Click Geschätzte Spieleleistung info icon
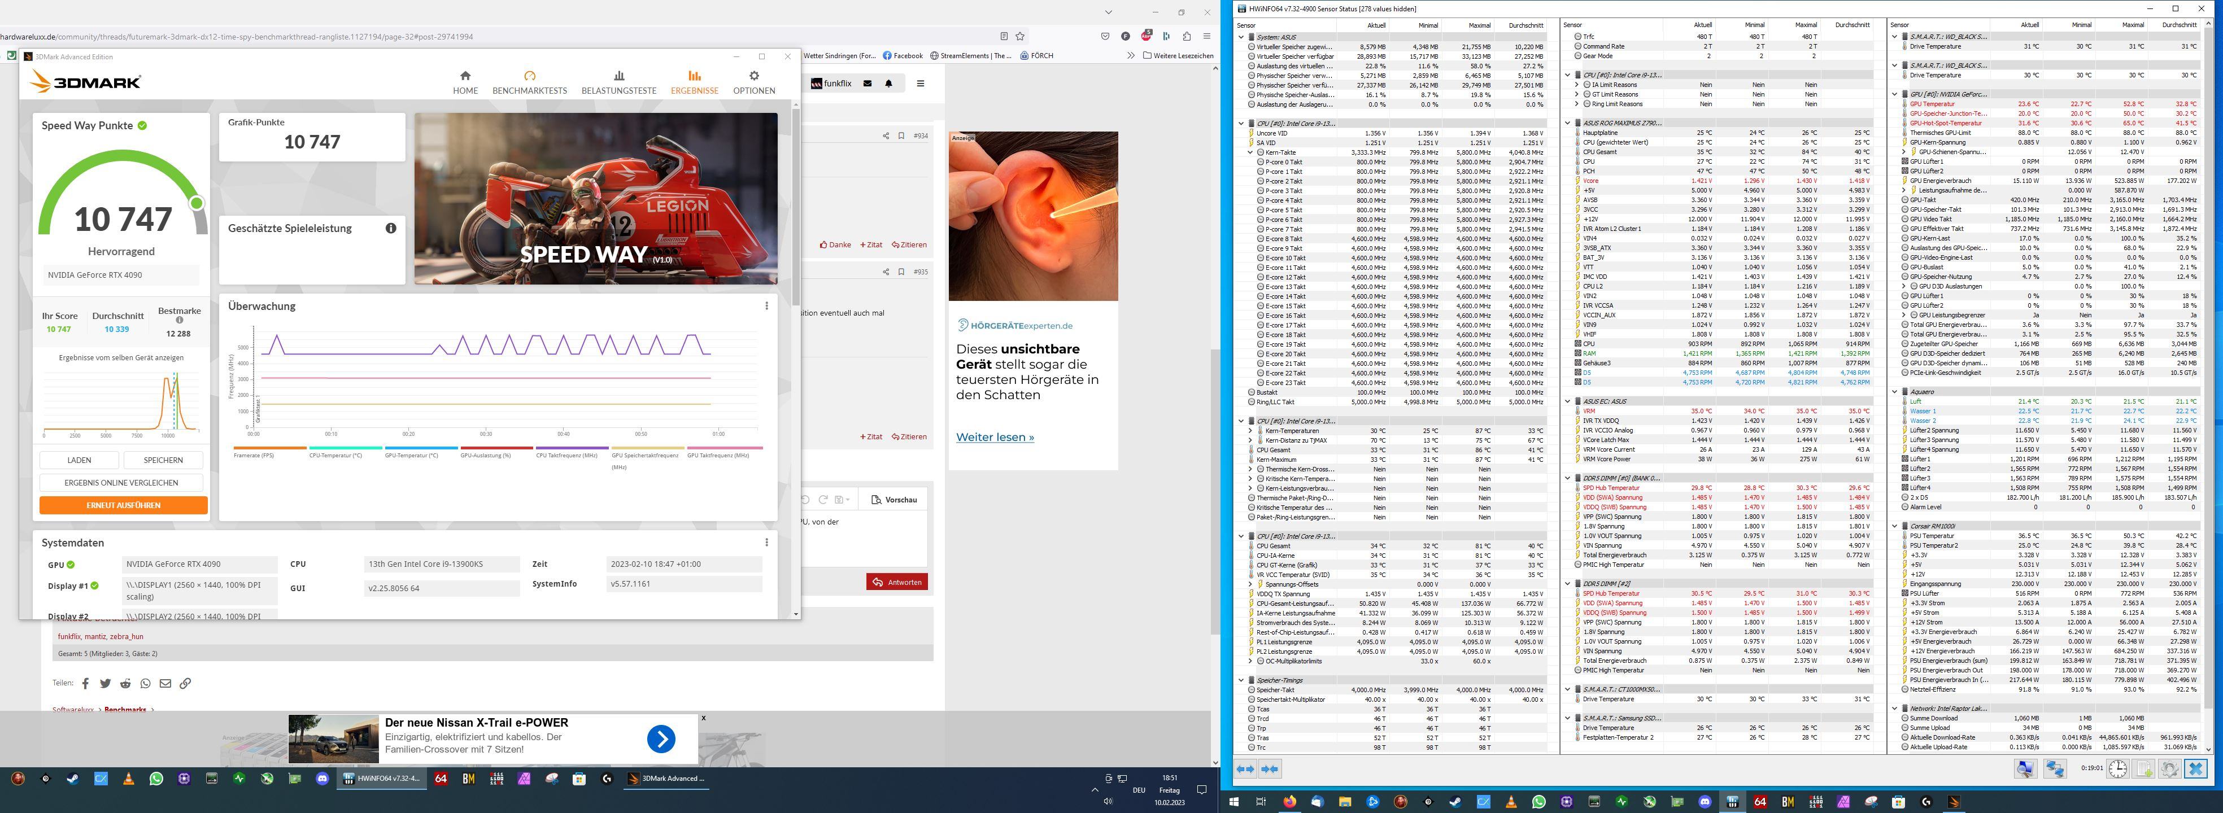The width and height of the screenshot is (2223, 813). (x=391, y=228)
